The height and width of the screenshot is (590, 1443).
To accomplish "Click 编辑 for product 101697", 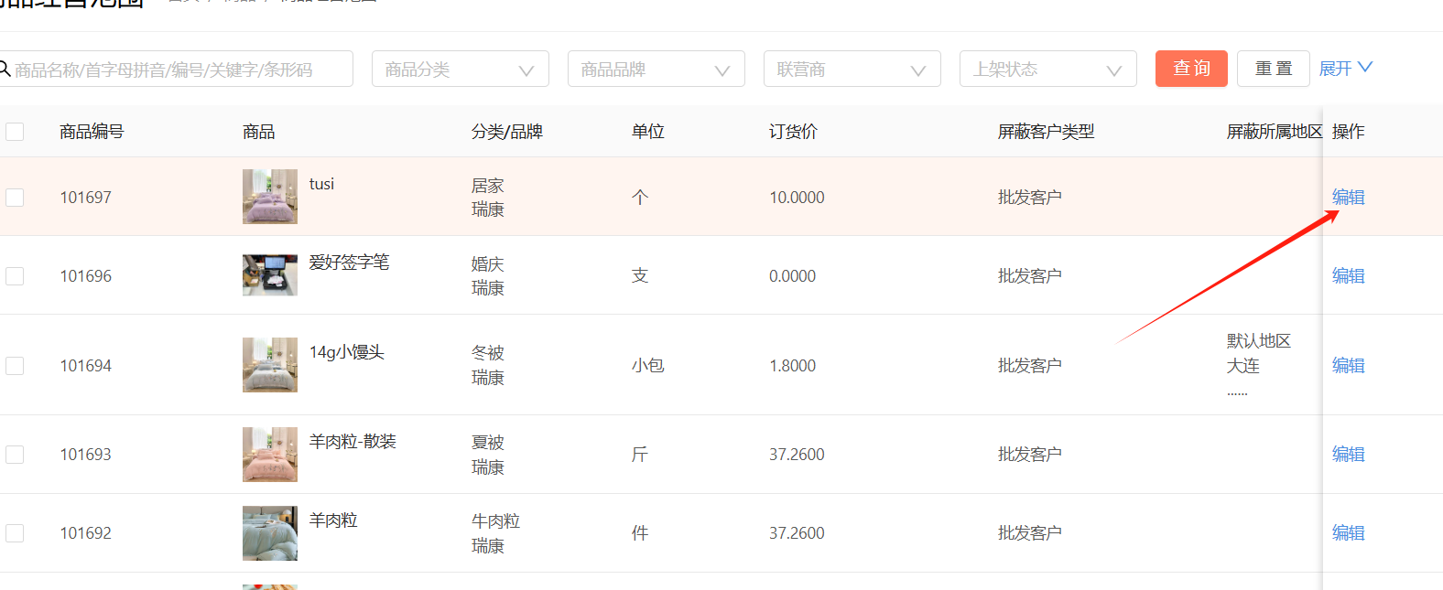I will (1348, 198).
